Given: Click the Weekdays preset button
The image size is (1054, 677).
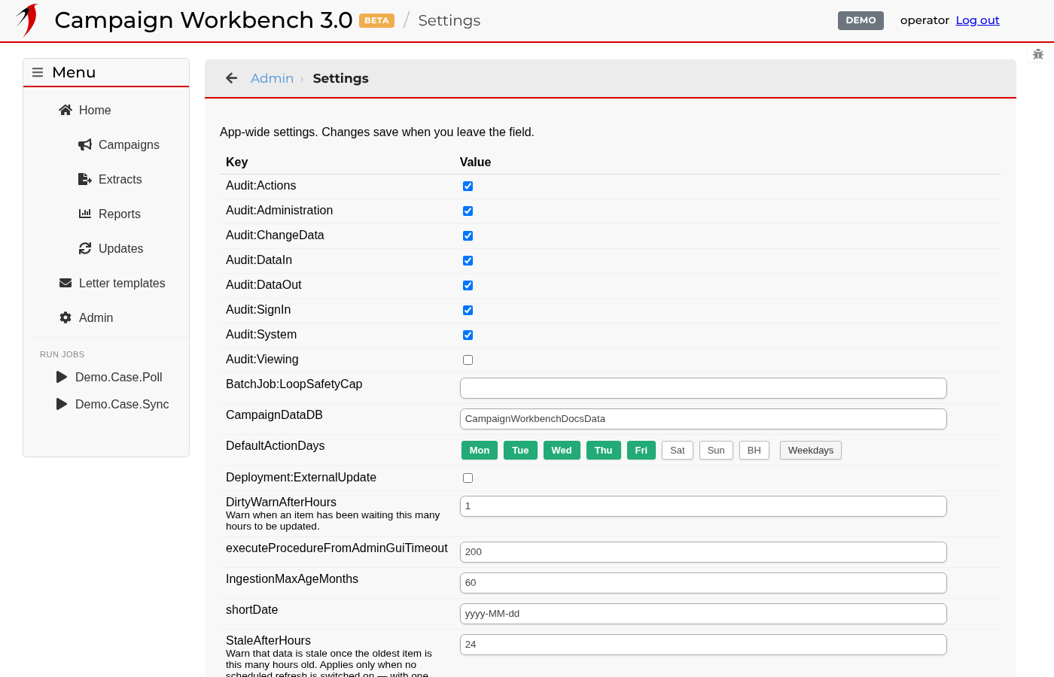Looking at the screenshot, I should tap(811, 450).
